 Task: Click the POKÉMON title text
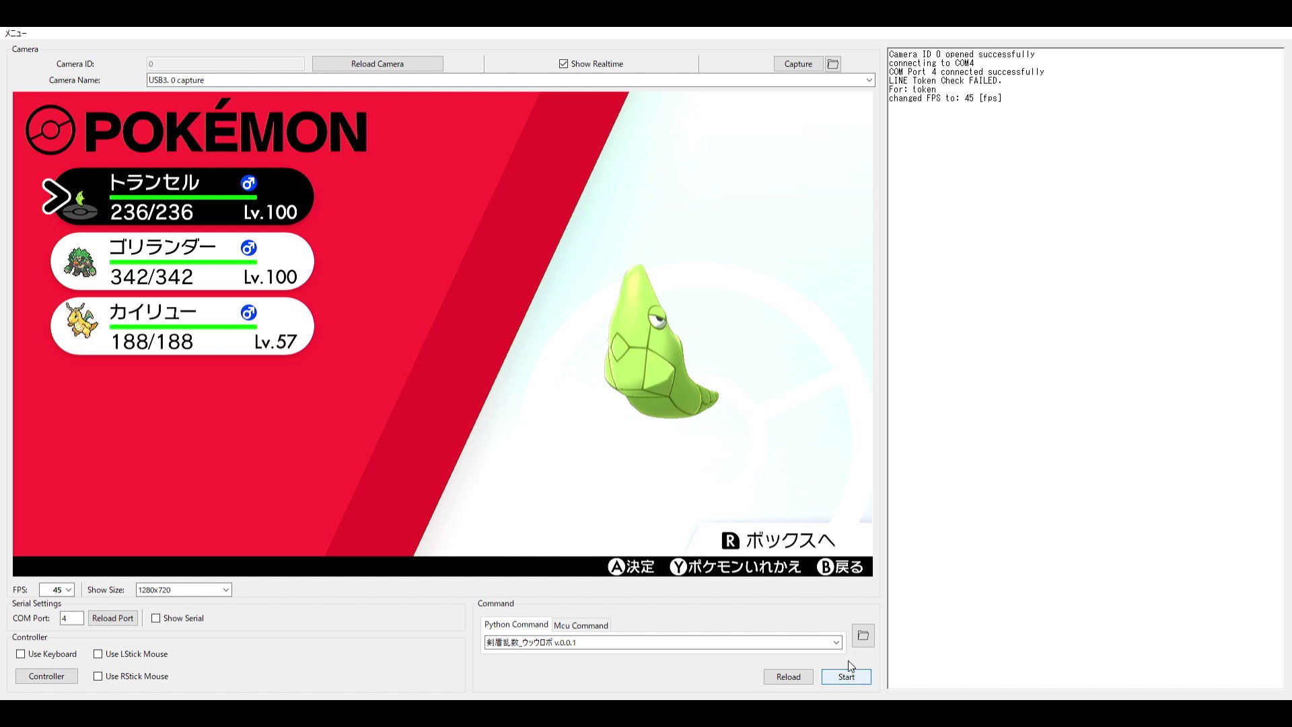pyautogui.click(x=226, y=128)
